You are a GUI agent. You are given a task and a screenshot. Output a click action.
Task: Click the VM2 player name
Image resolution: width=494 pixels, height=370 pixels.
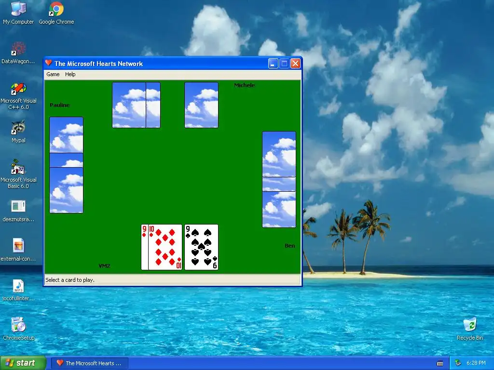tap(104, 266)
